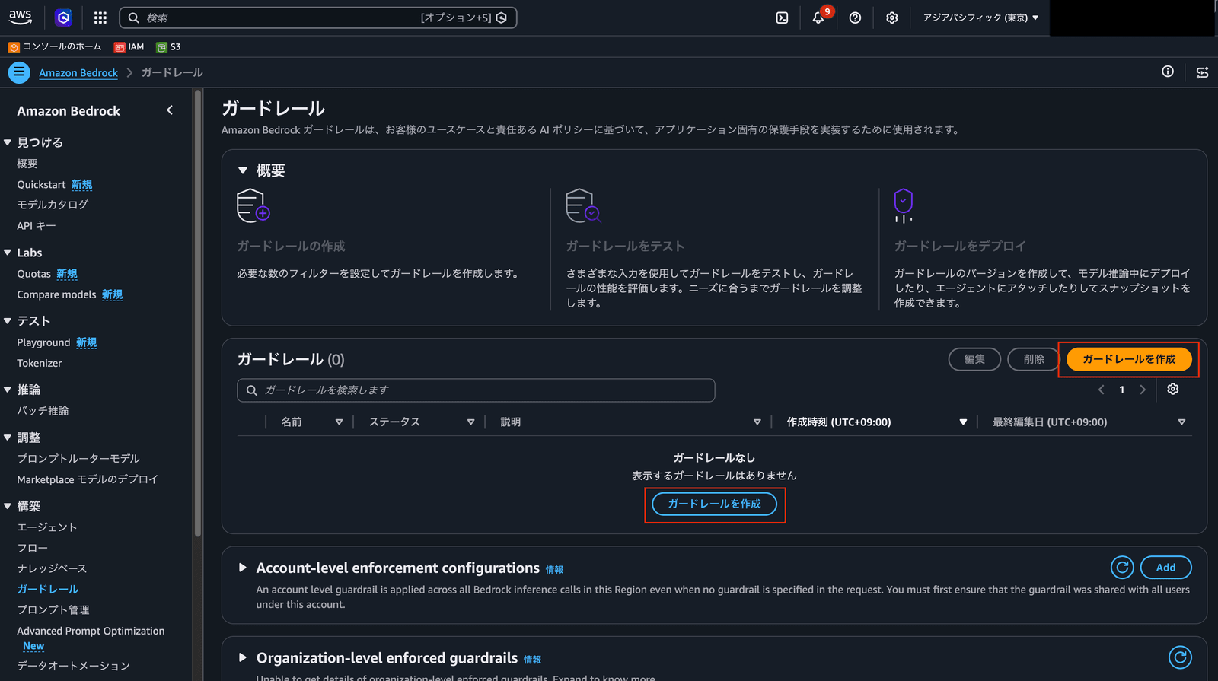Open Tokenizer in sidebar
Screen dimensions: 1218x681
click(40, 363)
